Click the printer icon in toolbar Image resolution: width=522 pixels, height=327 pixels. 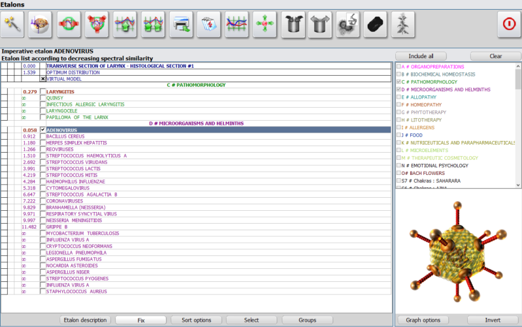pos(182,24)
